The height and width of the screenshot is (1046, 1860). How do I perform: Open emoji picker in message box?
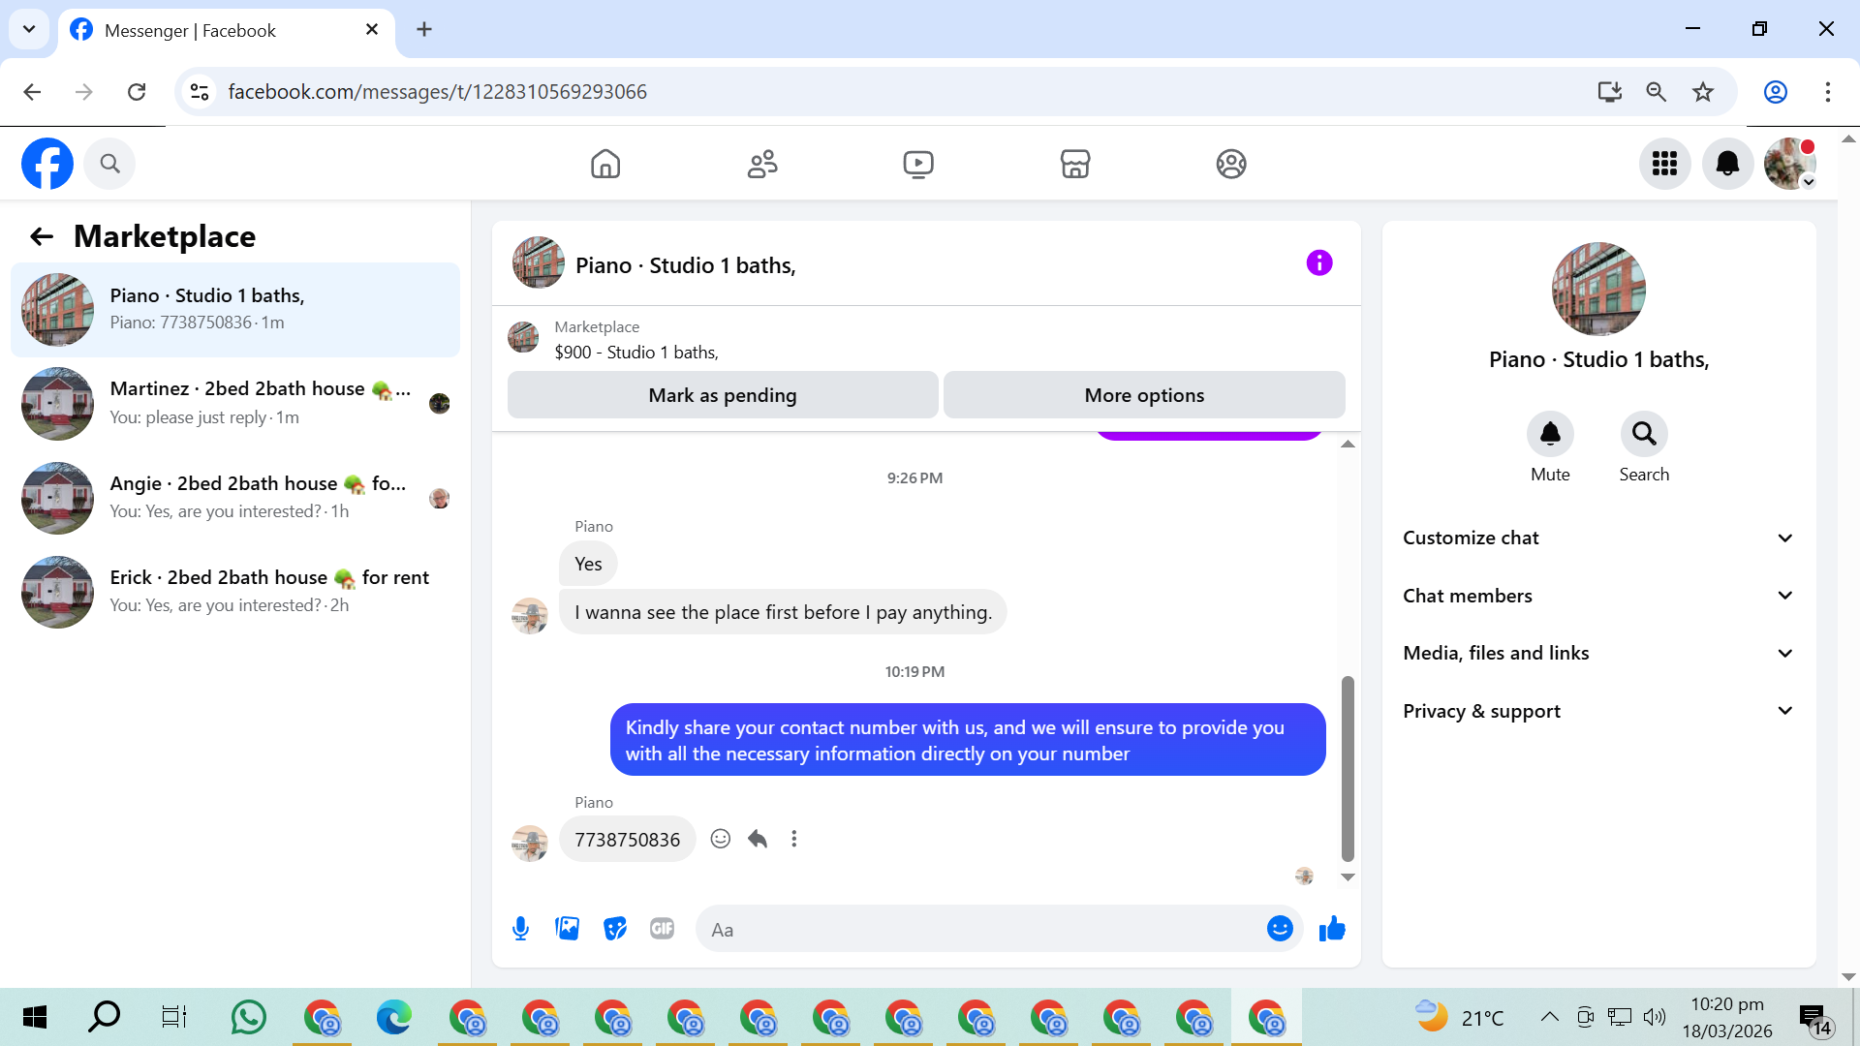1280,929
